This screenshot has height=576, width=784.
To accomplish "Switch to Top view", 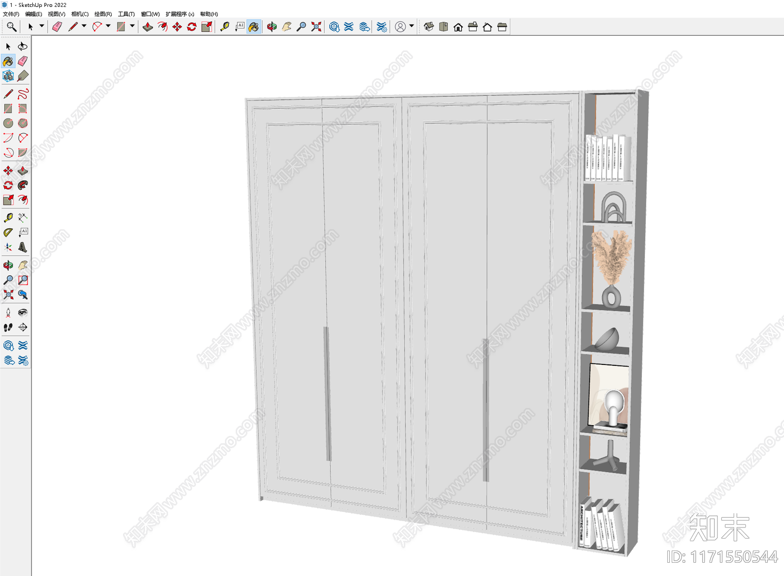I will click(443, 27).
